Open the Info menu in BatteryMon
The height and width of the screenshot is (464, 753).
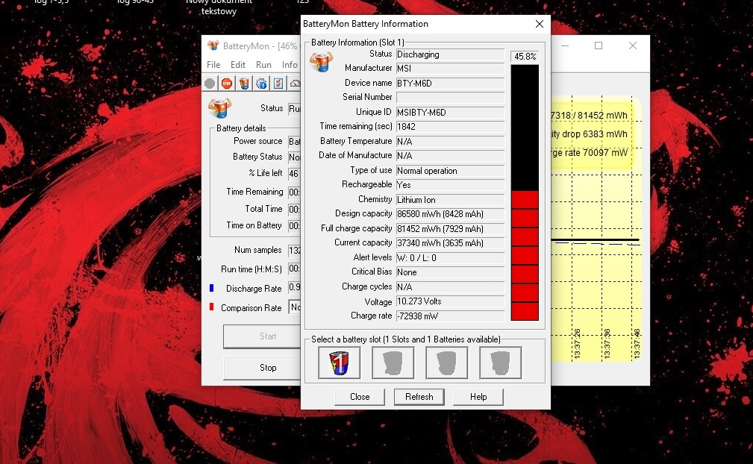(x=290, y=65)
